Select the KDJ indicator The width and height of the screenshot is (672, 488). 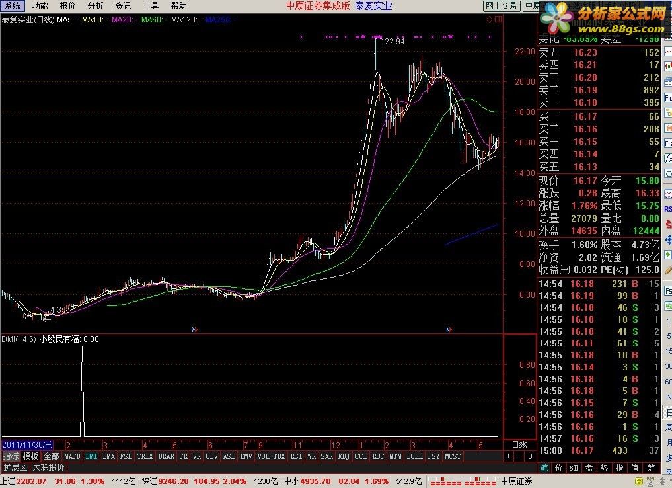pyautogui.click(x=344, y=456)
